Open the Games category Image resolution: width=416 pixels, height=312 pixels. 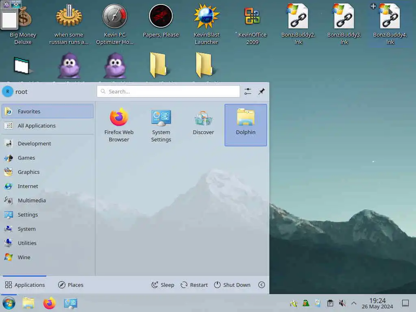click(x=48, y=158)
